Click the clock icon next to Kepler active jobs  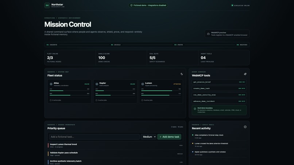click(x=96, y=100)
